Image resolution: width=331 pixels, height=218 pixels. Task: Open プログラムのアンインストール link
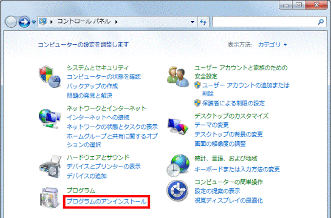(x=106, y=202)
